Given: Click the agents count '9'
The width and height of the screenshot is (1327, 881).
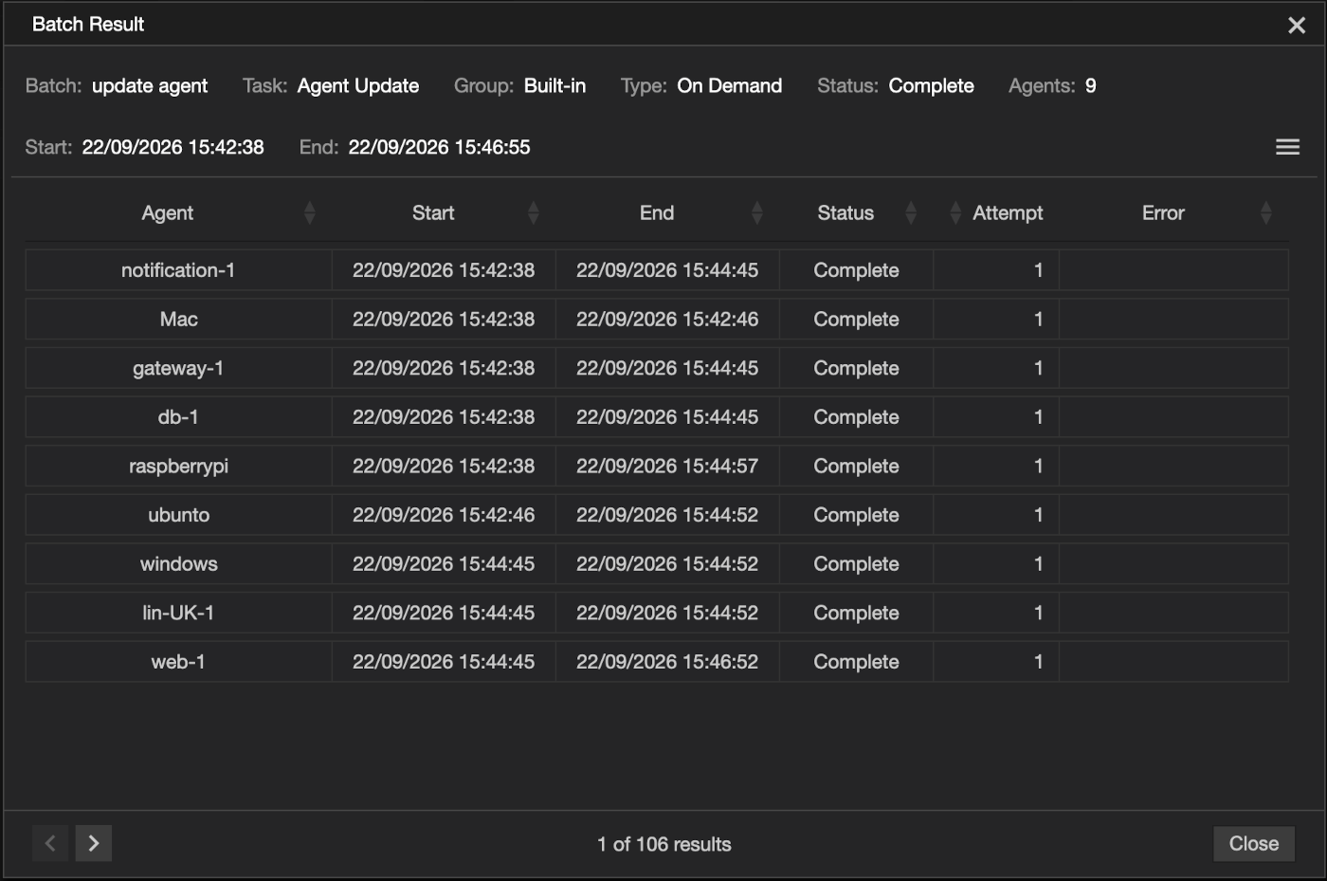Looking at the screenshot, I should [x=1091, y=86].
